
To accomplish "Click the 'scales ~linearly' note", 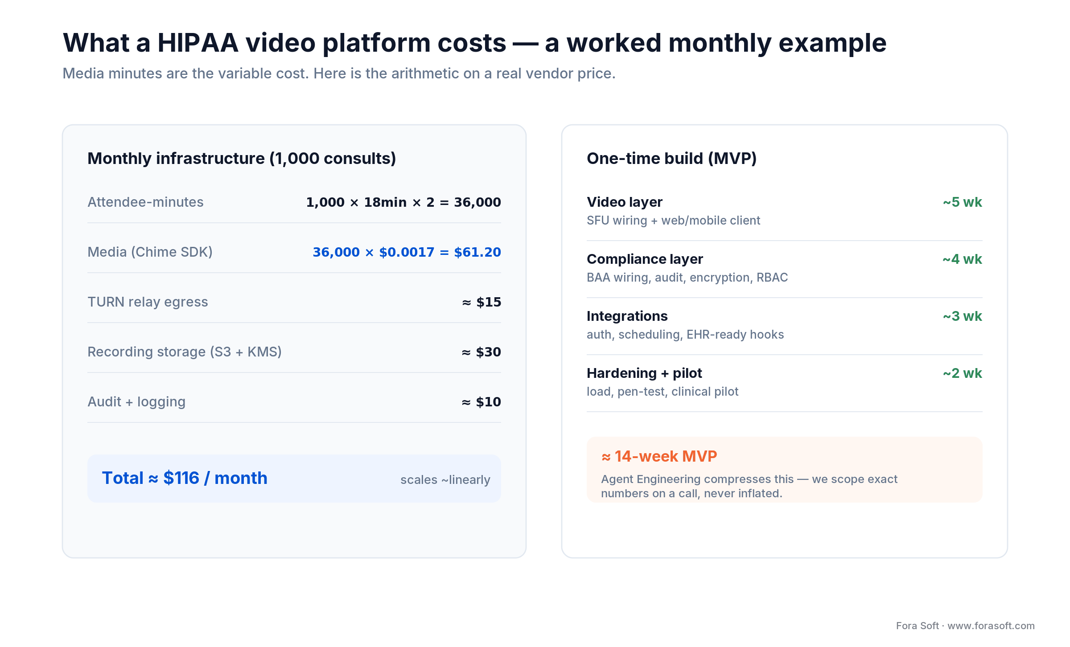I will (445, 480).
